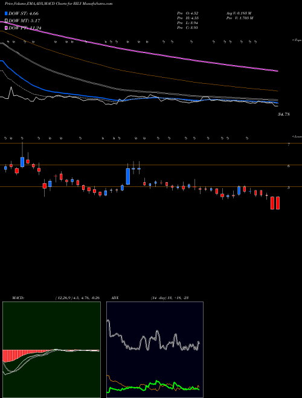Click the price axis label 5
Image resolution: width=302 pixels, height=398 pixels.
coord(289,188)
